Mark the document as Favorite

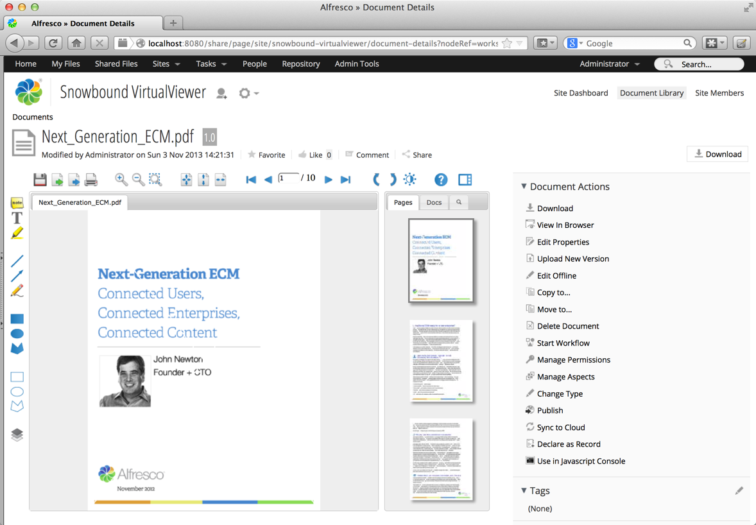point(266,155)
